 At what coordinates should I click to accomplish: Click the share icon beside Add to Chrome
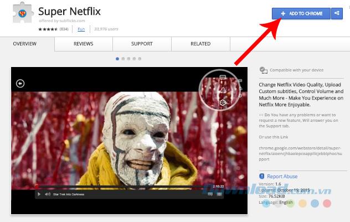(x=337, y=13)
